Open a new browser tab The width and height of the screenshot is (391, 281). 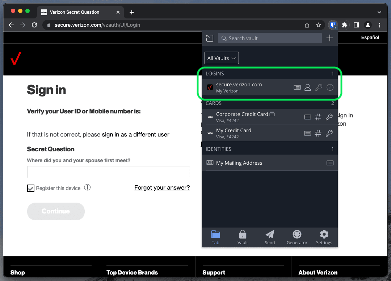tap(132, 12)
